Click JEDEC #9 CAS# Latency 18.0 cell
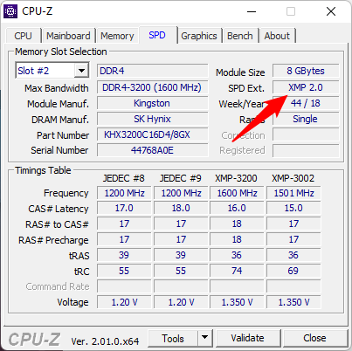This screenshot has height=351, width=352. pyautogui.click(x=181, y=208)
